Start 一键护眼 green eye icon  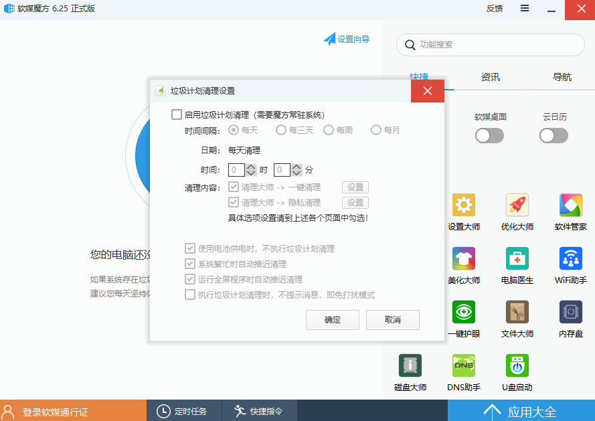464,312
